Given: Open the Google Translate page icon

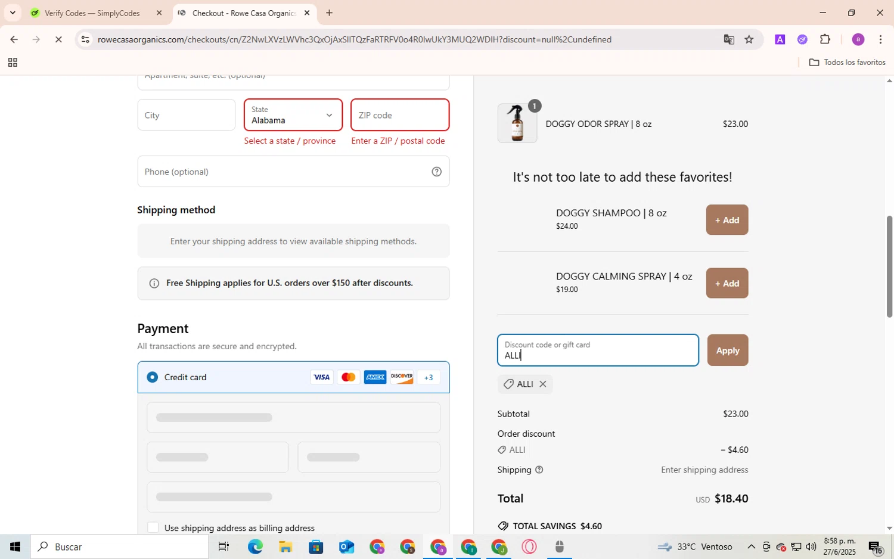Looking at the screenshot, I should tap(728, 39).
